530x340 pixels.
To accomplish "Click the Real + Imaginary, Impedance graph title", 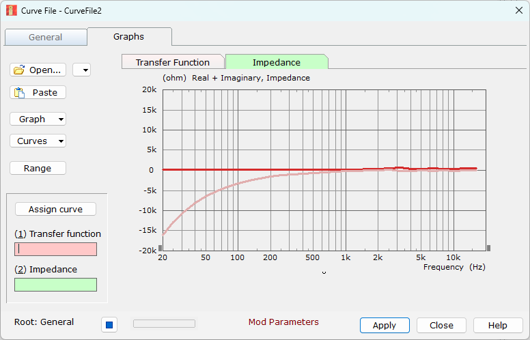I will pyautogui.click(x=251, y=78).
